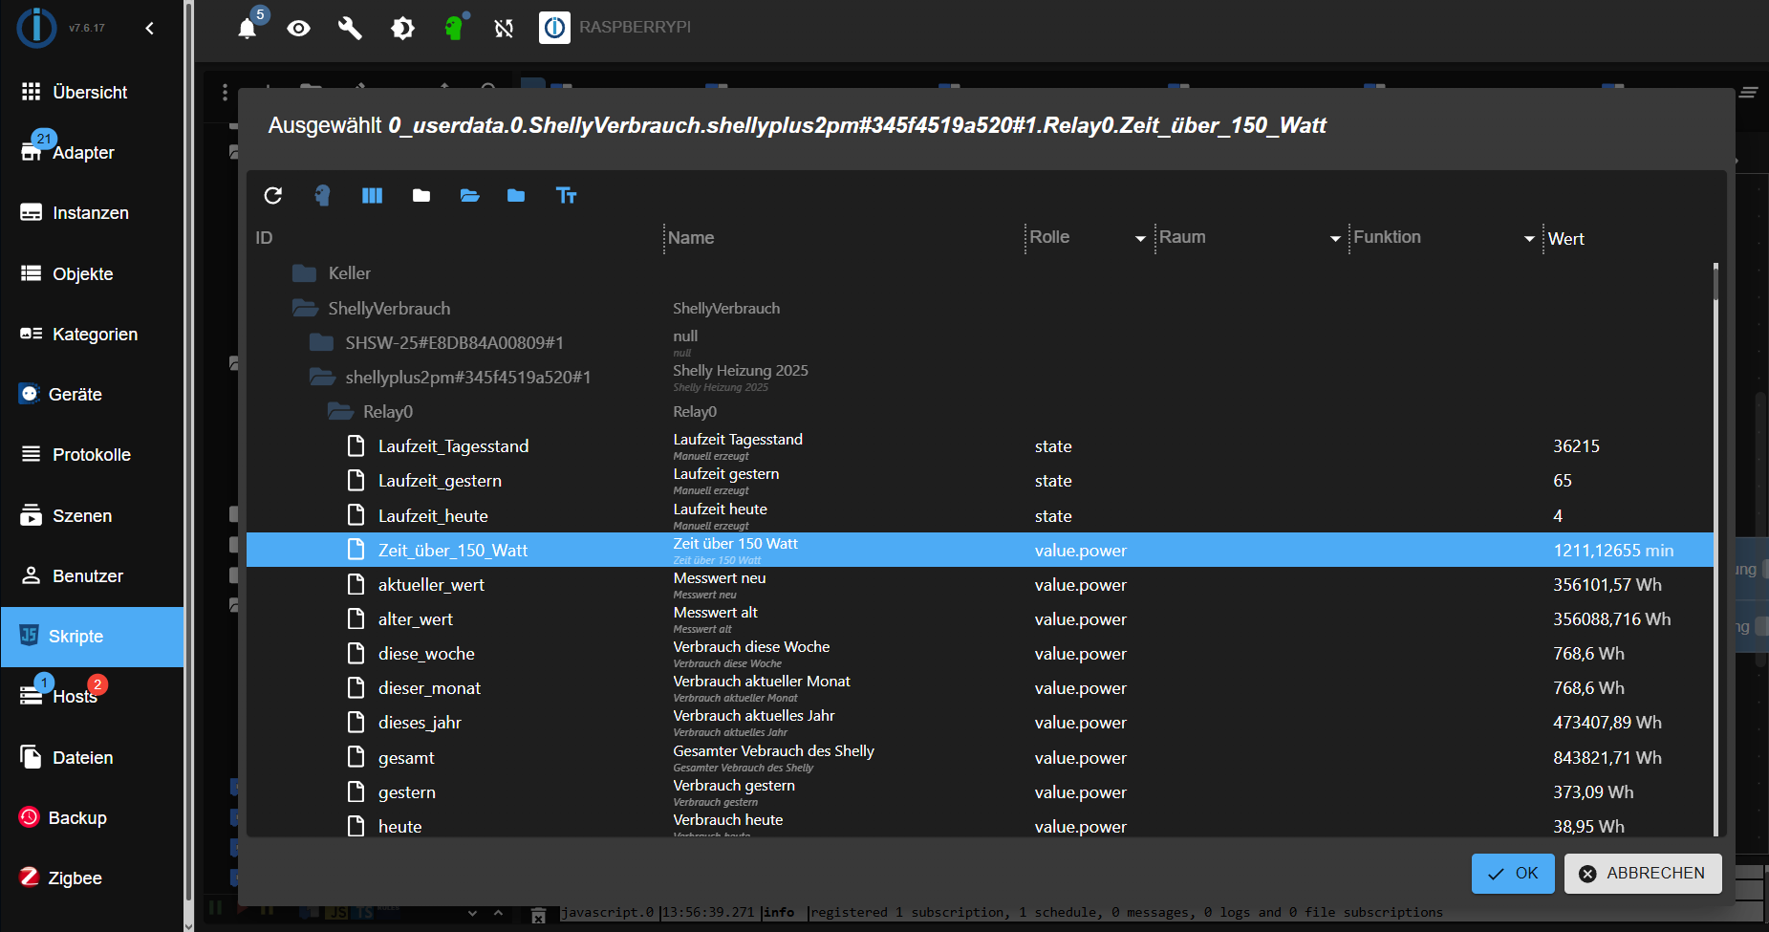Click the value 36215
This screenshot has height=932, width=1769.
point(1576,446)
